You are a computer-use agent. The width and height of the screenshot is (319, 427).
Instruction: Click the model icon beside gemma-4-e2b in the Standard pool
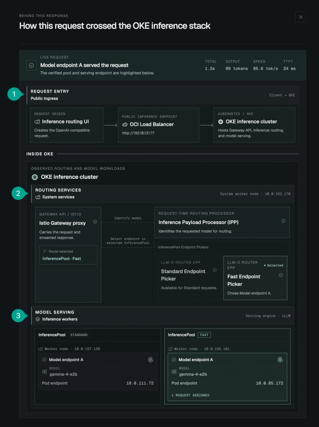[44, 372]
